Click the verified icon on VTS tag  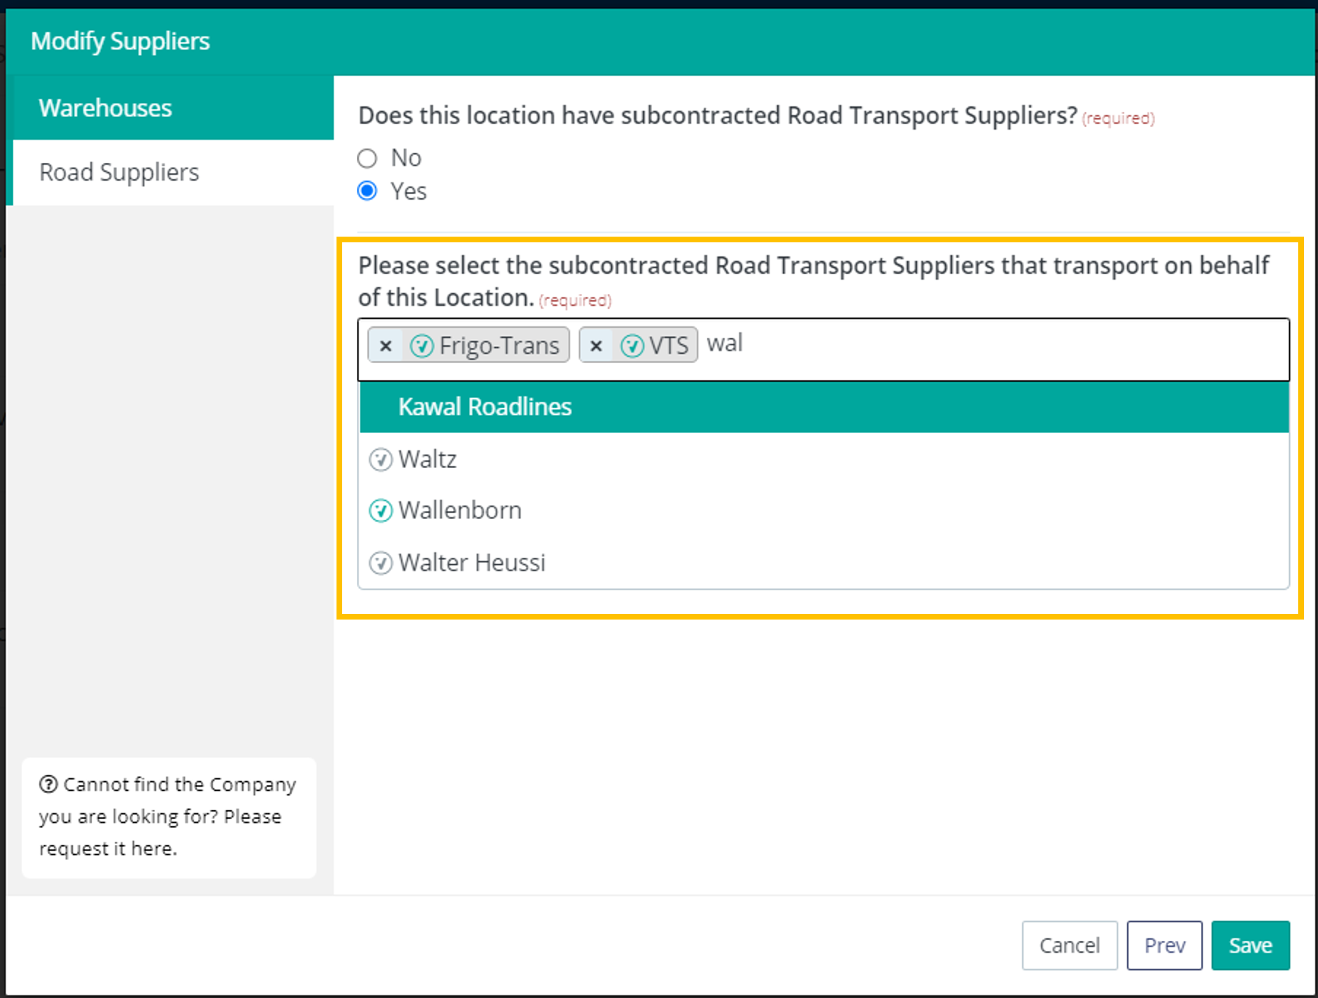(632, 346)
